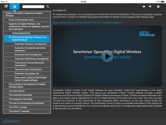Click the magnifier search icon
Viewport: 166px width, 125px height.
pyautogui.click(x=47, y=6)
